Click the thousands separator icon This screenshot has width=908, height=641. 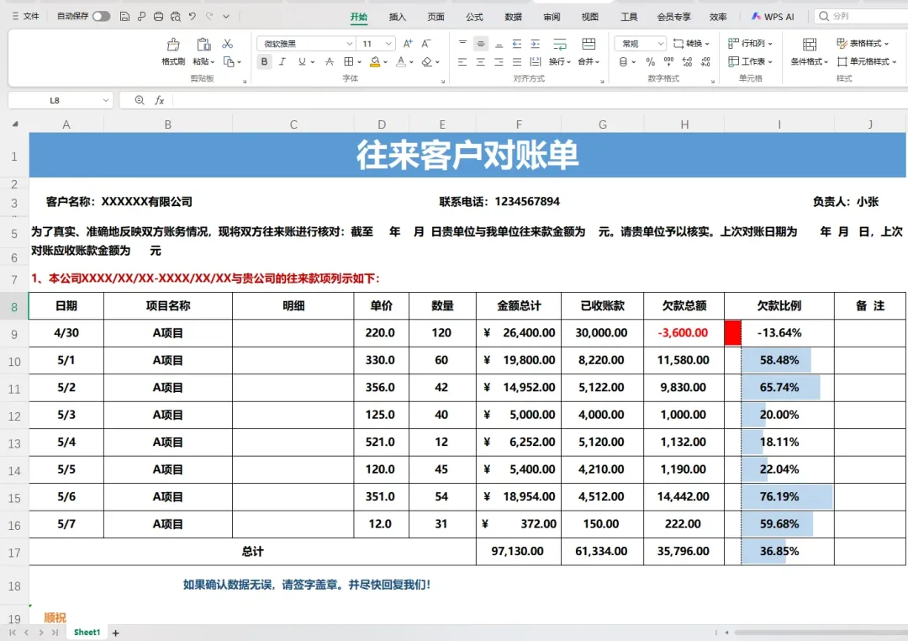pyautogui.click(x=669, y=61)
